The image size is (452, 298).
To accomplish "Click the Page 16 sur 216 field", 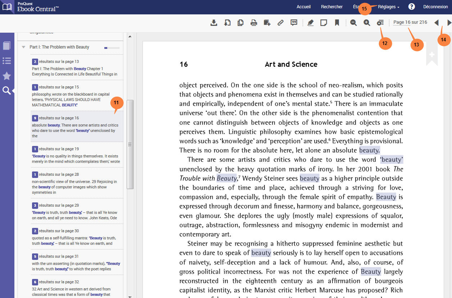I will tap(410, 22).
